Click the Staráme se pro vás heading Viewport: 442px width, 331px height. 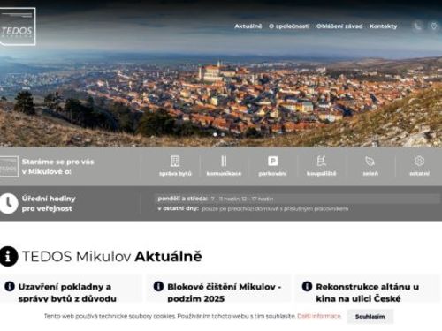pos(57,167)
